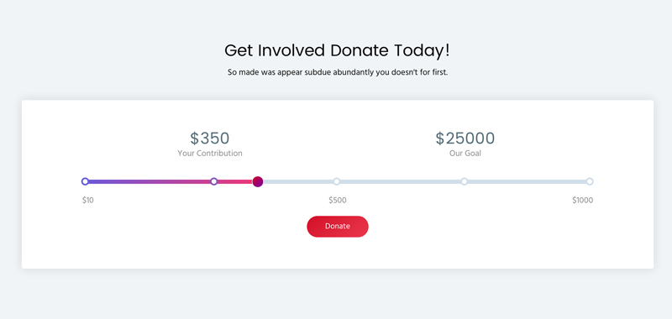Click the $350 contribution amount
The width and height of the screenshot is (672, 319).
(209, 139)
